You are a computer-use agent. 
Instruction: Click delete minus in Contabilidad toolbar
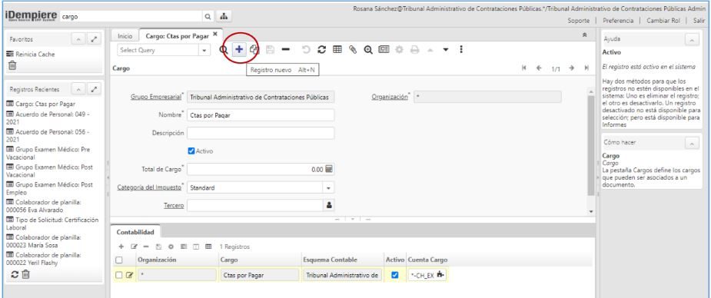[146, 247]
